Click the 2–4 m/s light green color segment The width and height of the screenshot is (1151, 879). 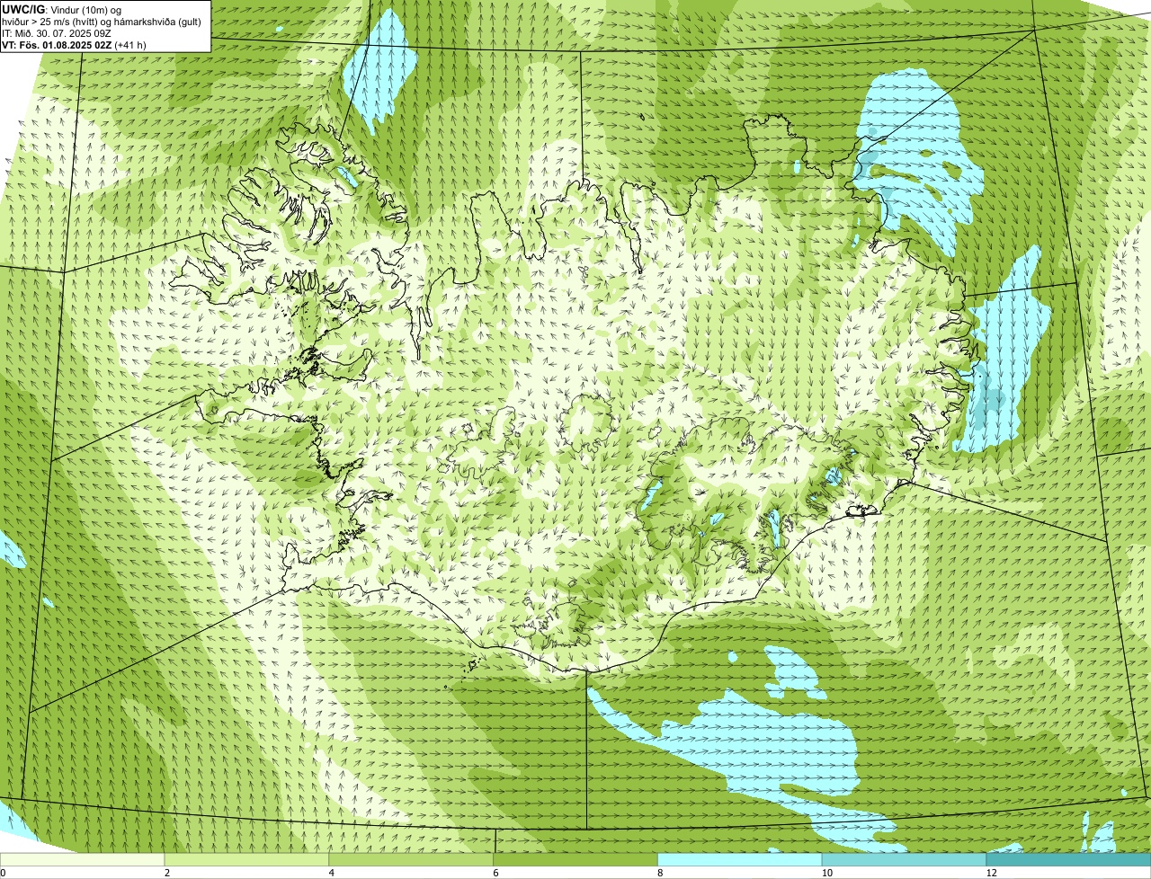[x=247, y=859]
